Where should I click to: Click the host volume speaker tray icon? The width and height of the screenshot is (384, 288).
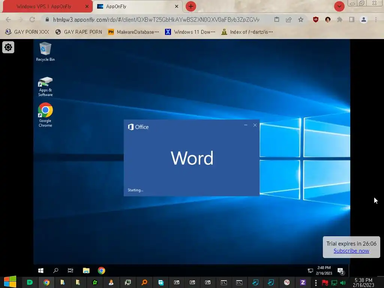(343, 283)
